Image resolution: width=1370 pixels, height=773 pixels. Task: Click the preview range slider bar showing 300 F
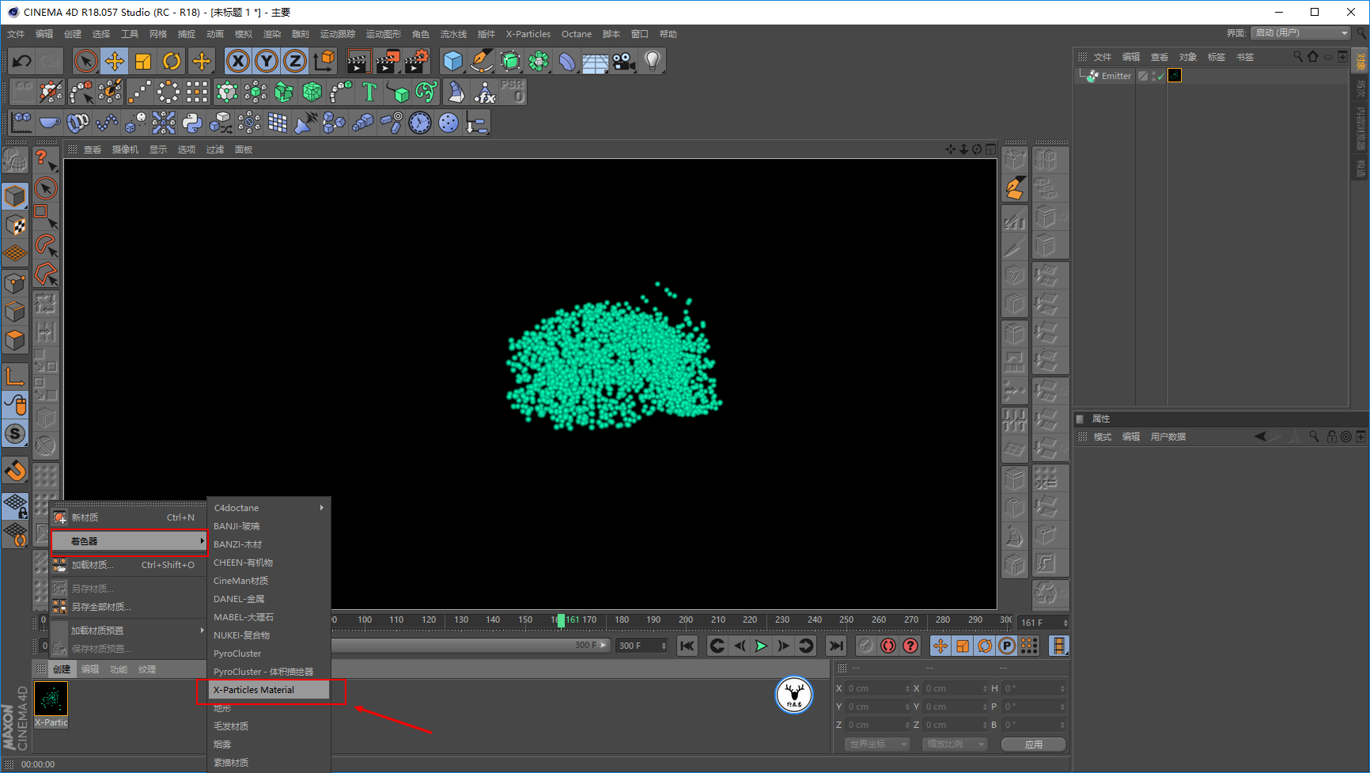[471, 646]
